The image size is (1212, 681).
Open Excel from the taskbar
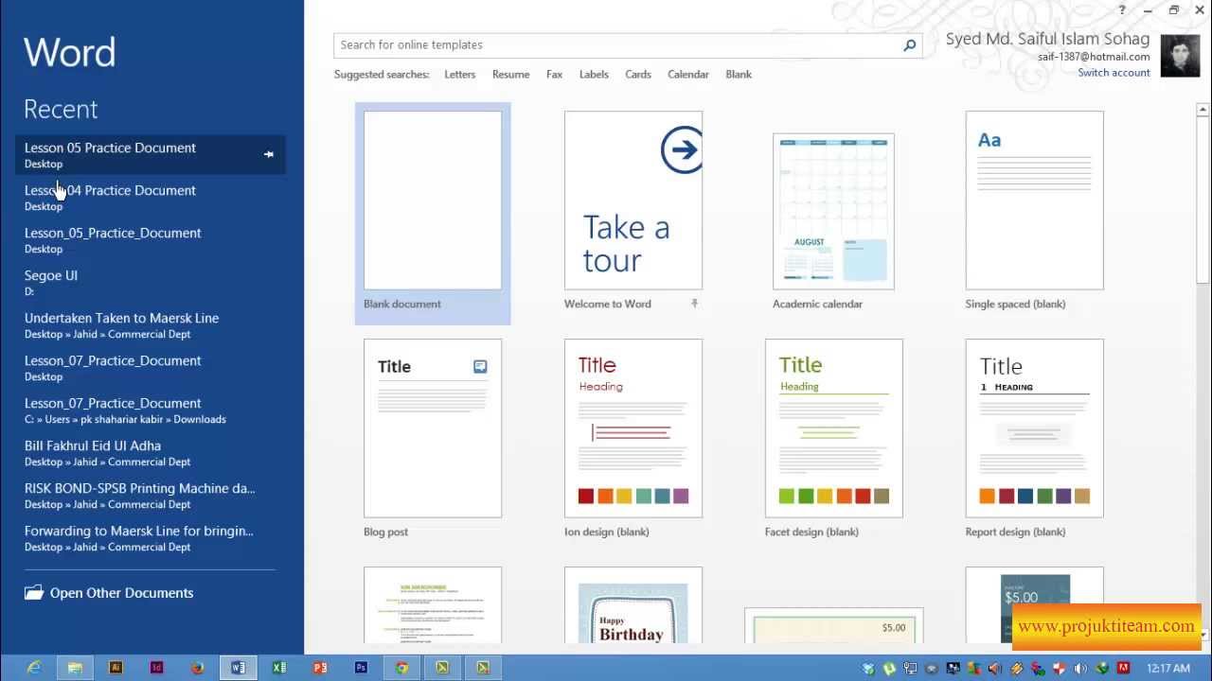(279, 668)
